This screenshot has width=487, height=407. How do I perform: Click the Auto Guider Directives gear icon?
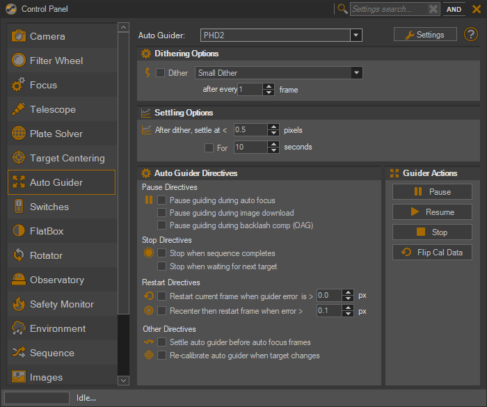pyautogui.click(x=146, y=173)
